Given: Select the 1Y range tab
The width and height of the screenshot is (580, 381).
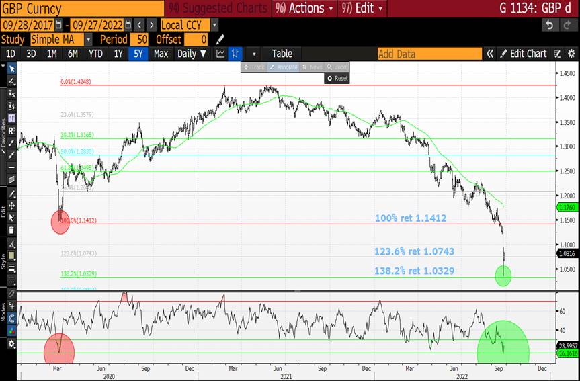Looking at the screenshot, I should [x=118, y=54].
